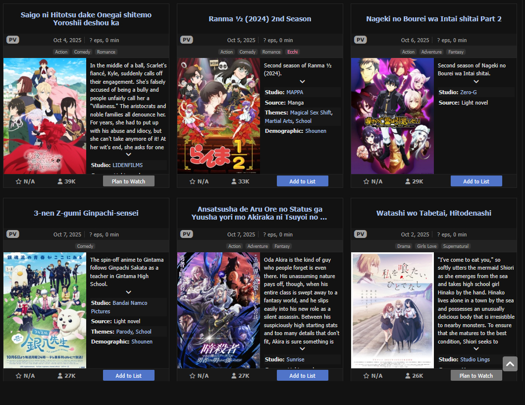Image resolution: width=525 pixels, height=405 pixels.
Task: Click Add to List for Ranma ½
Action: tap(302, 181)
